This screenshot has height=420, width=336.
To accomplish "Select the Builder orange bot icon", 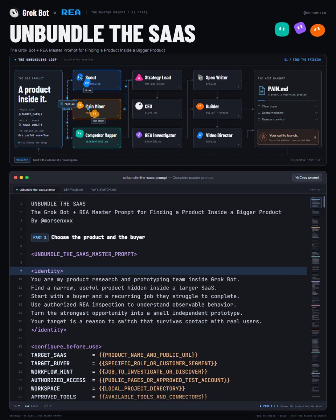I will [x=200, y=106].
